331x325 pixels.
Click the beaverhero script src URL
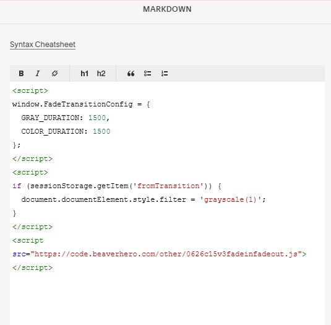pyautogui.click(x=166, y=254)
